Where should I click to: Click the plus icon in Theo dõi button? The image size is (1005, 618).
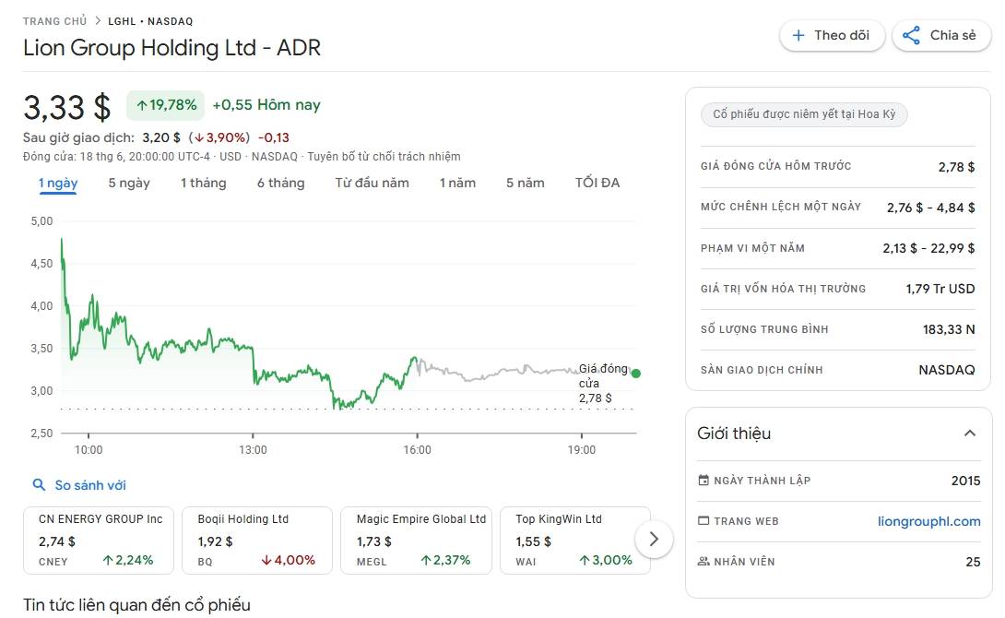(798, 35)
